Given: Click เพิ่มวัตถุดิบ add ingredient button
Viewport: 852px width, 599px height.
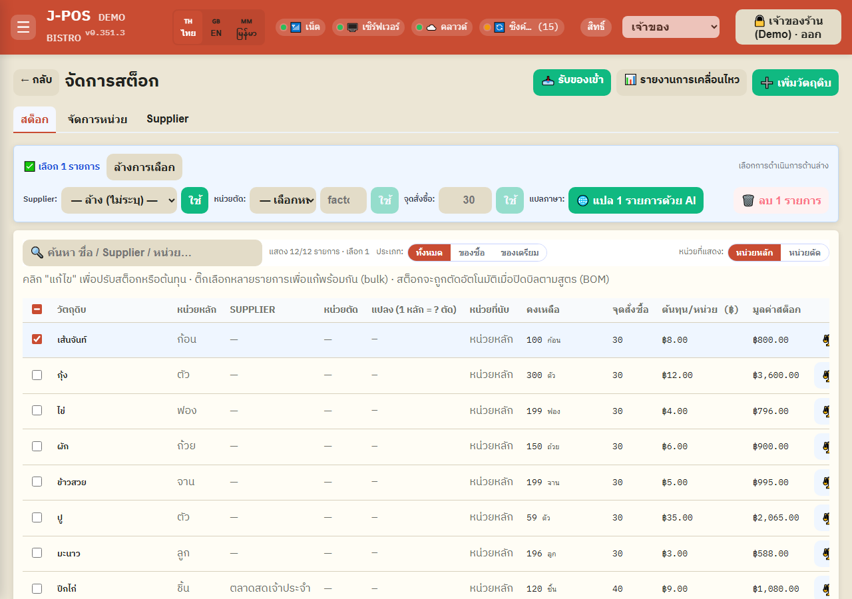Looking at the screenshot, I should coord(795,83).
